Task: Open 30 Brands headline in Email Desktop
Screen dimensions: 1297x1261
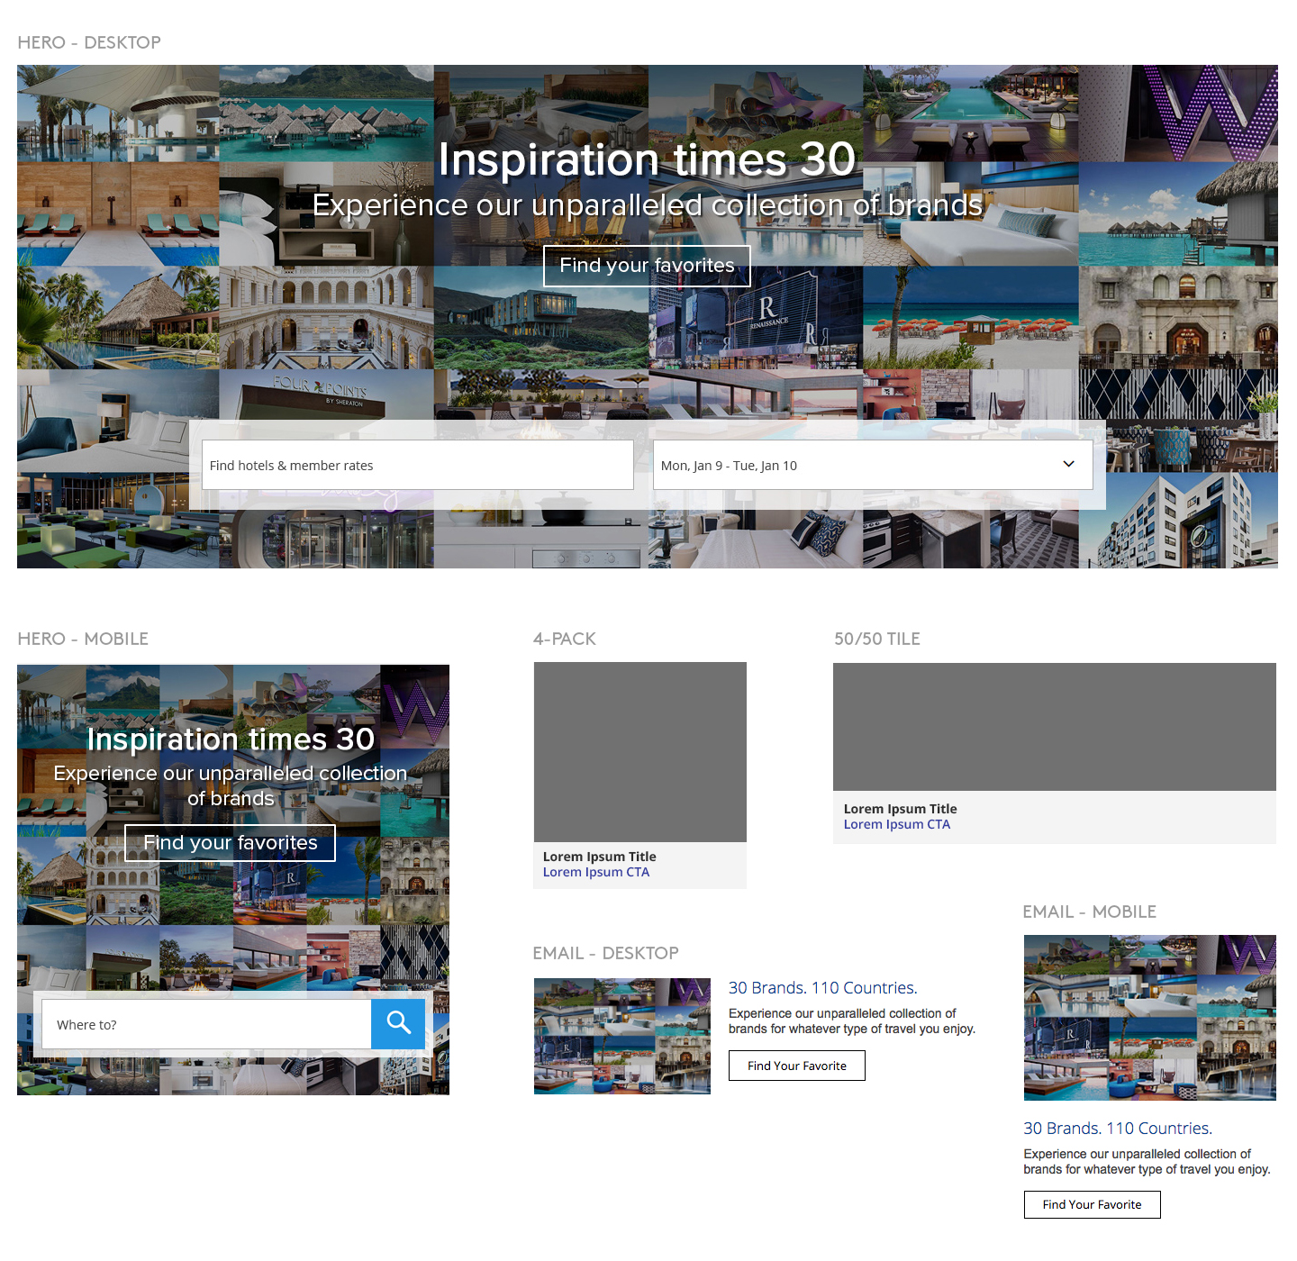Action: coord(822,988)
